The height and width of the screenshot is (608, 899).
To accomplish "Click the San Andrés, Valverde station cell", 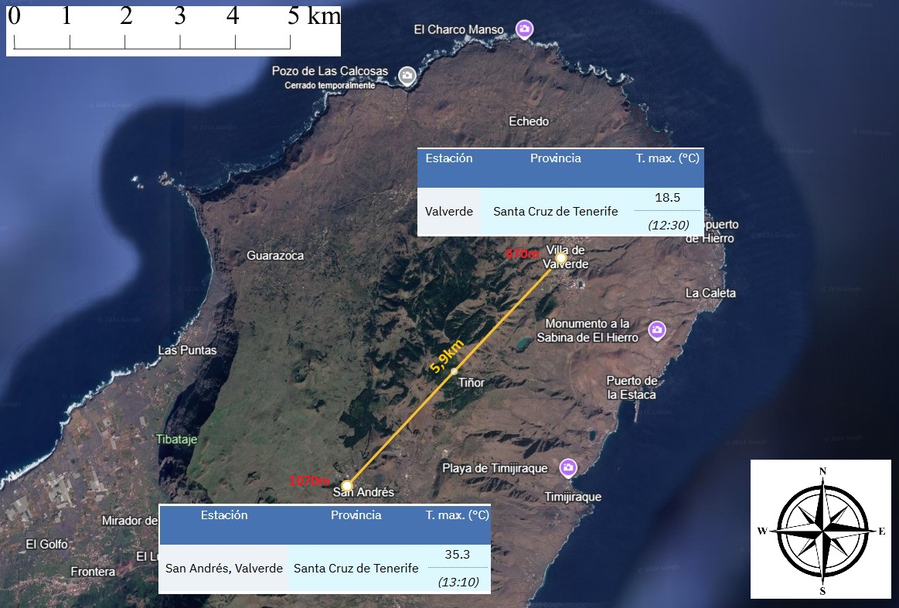I will 224,569.
